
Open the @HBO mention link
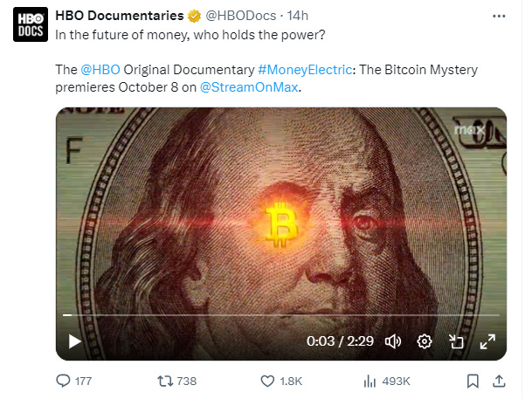pyautogui.click(x=100, y=70)
